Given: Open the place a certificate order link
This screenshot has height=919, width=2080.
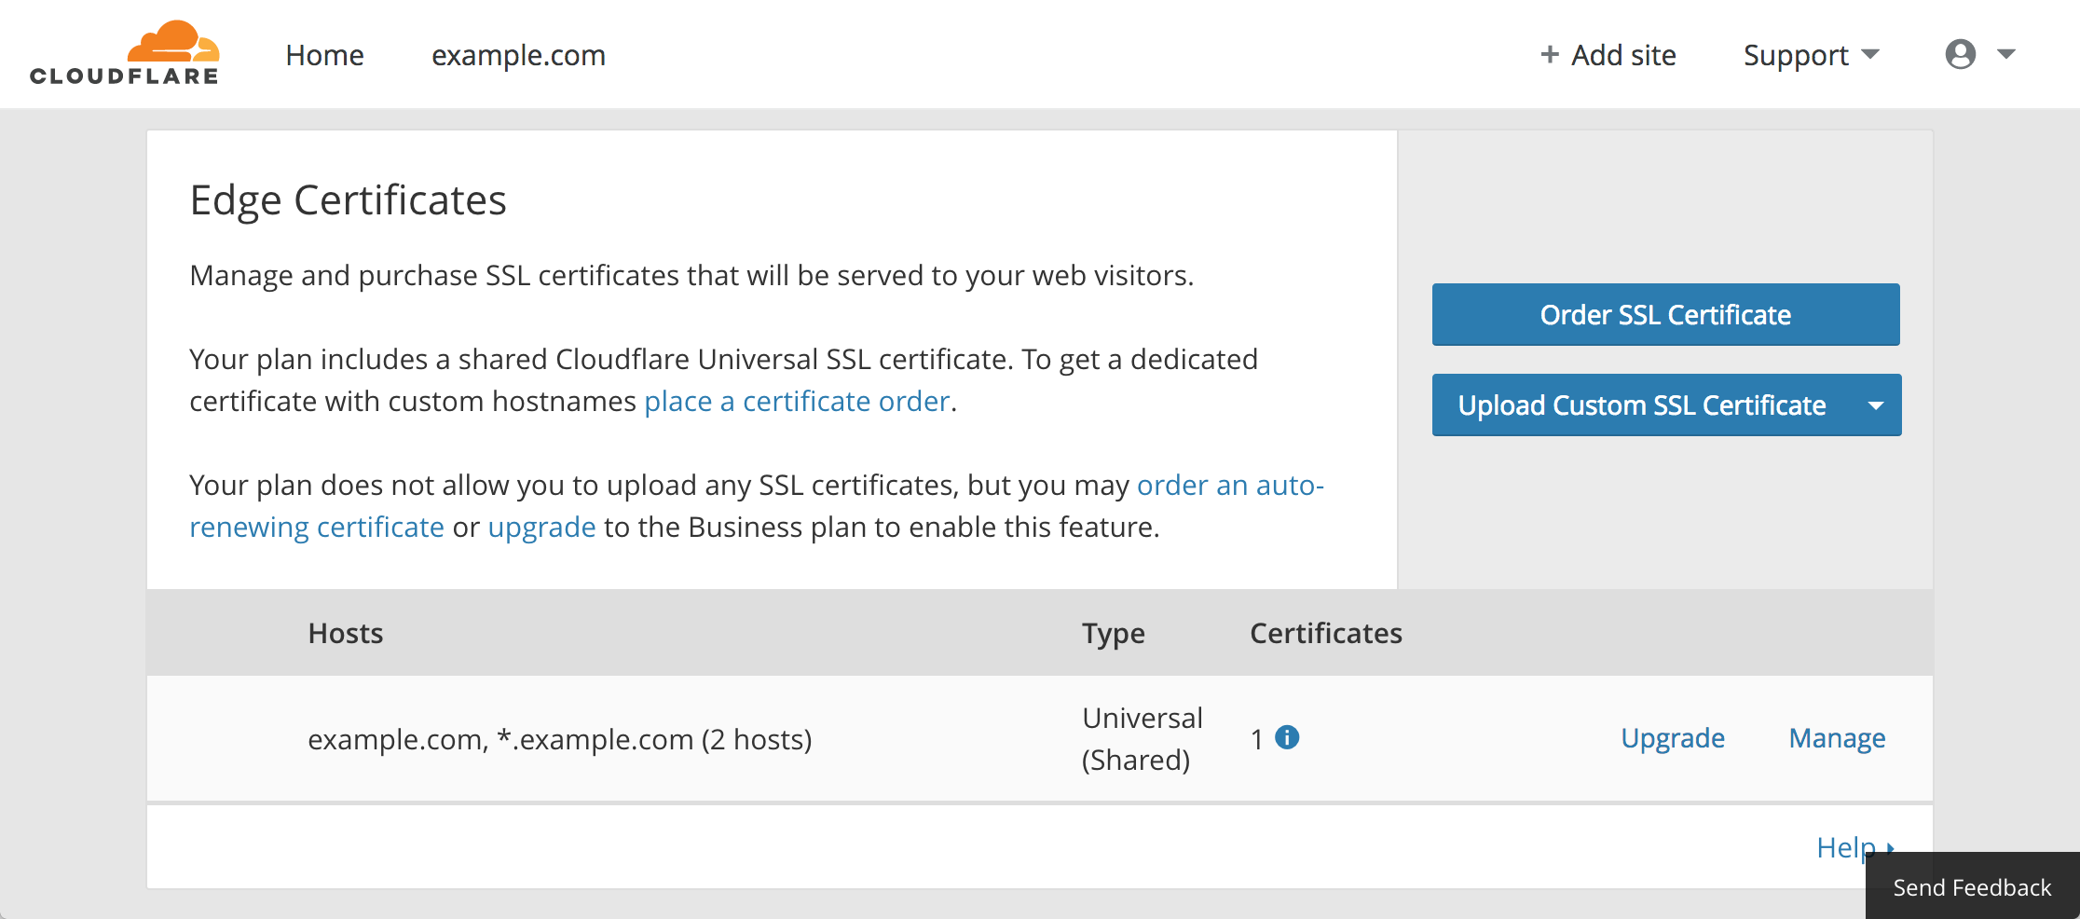Looking at the screenshot, I should tap(796, 401).
